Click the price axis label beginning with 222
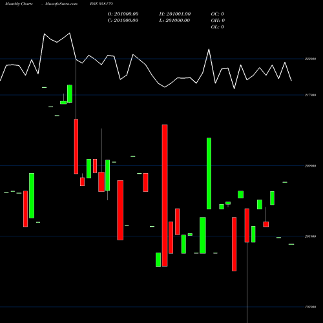 pos(311,59)
